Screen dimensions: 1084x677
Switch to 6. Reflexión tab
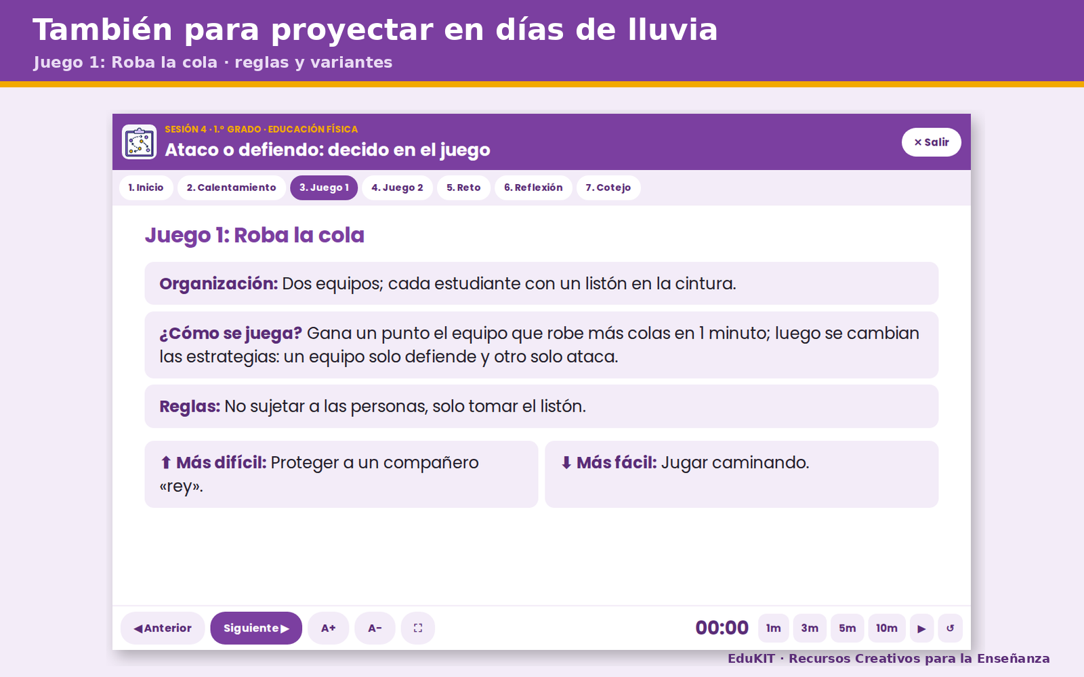533,188
